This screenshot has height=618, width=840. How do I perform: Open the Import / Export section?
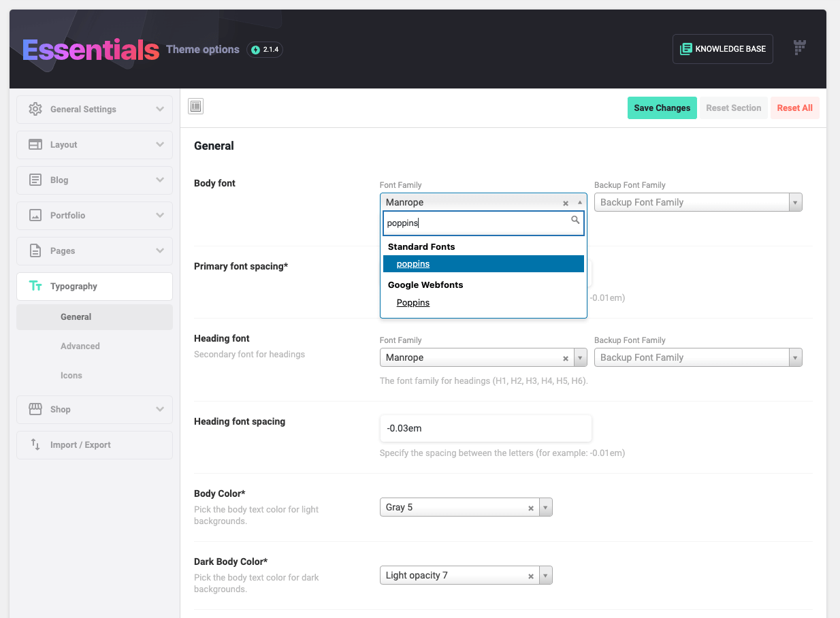tap(95, 444)
